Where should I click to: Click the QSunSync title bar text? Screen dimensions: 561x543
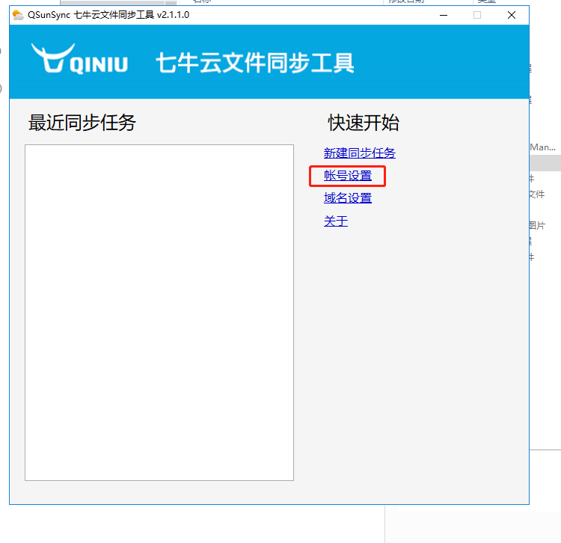108,15
